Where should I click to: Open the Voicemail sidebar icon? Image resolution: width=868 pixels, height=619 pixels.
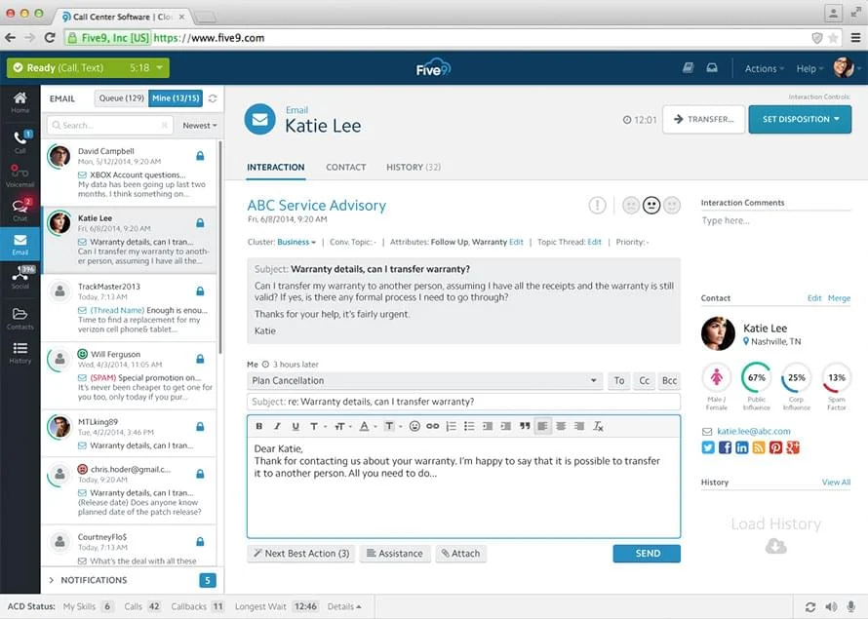[x=20, y=174]
